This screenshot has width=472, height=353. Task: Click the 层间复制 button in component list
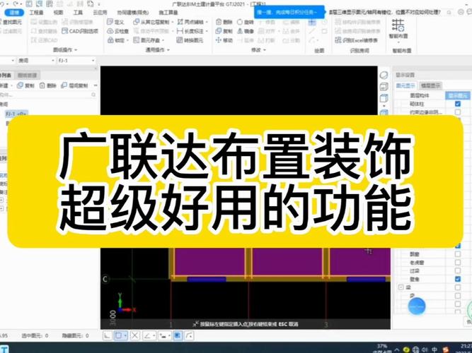[75, 85]
